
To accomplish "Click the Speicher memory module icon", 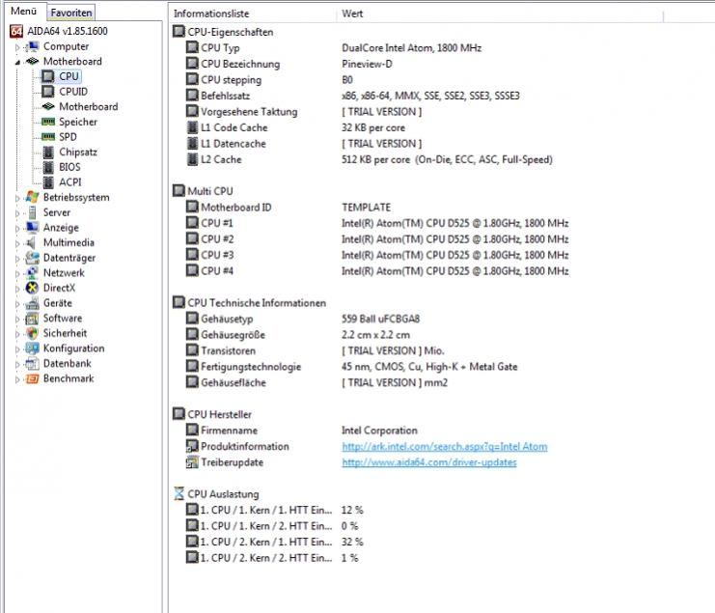I will click(x=48, y=122).
